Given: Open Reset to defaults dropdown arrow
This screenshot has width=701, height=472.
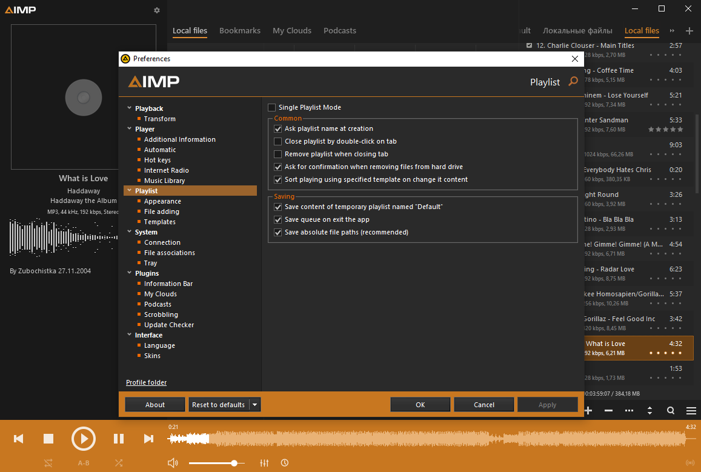Looking at the screenshot, I should pos(255,405).
